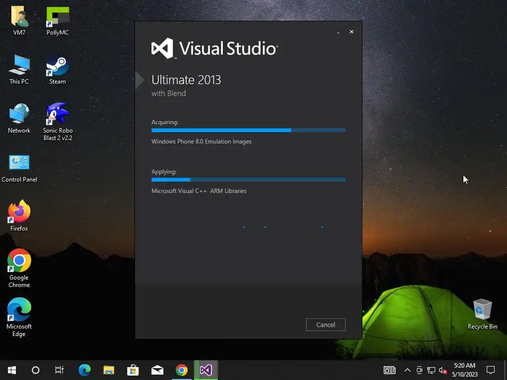Open network status tray icon
Viewport: 507px width, 380px height.
[x=431, y=370]
